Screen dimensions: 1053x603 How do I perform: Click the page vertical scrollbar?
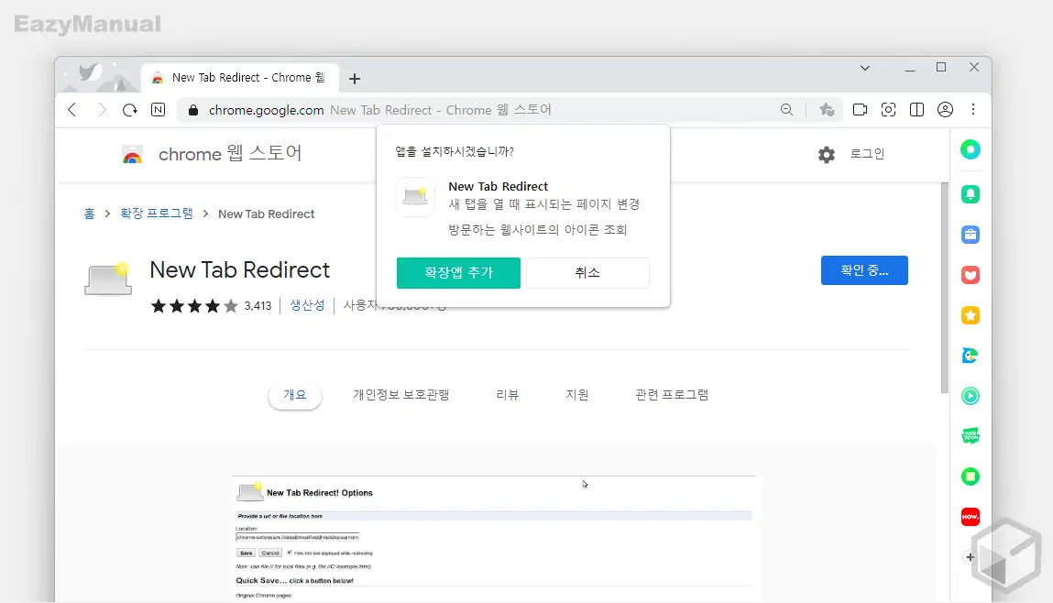944,288
